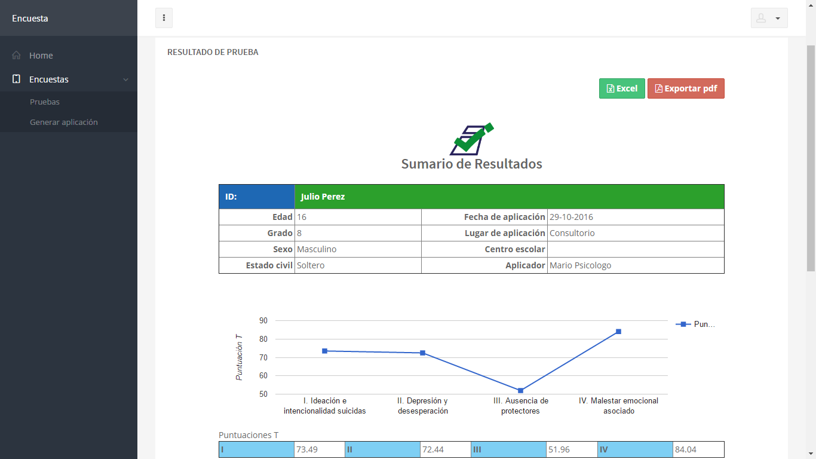Select Generar aplicación in sidebar

coord(64,123)
